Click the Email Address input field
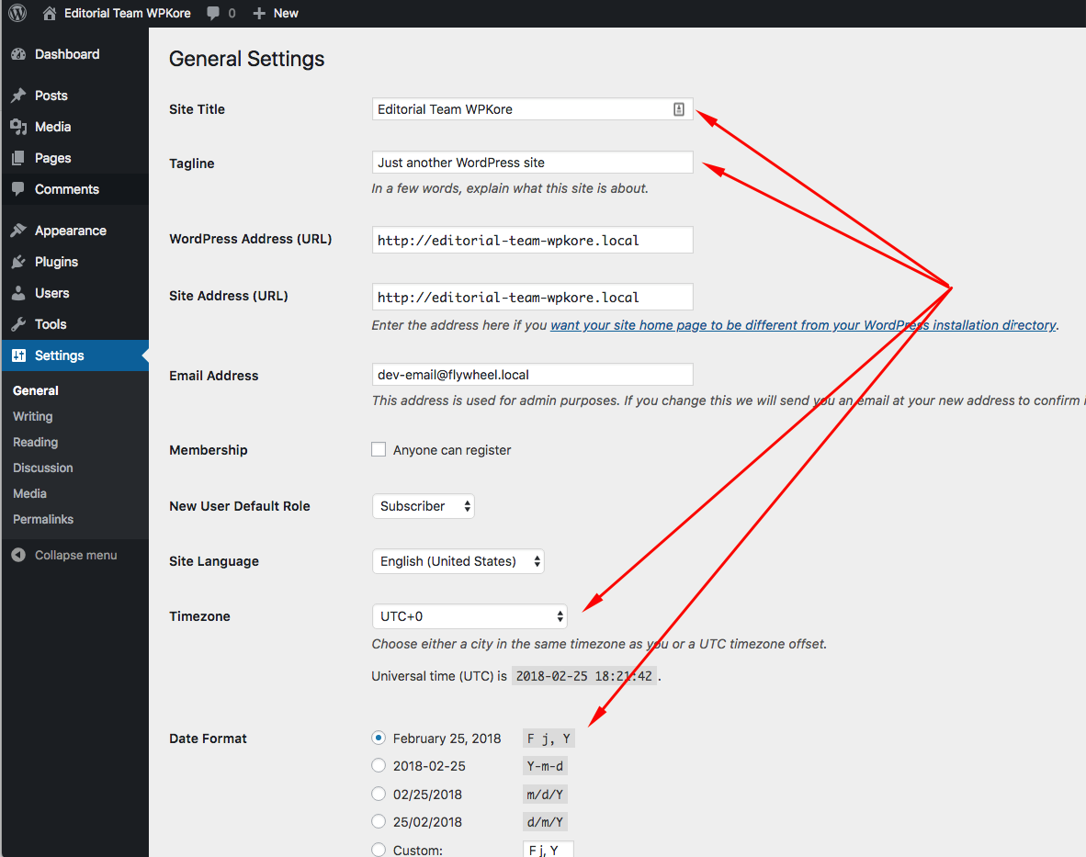This screenshot has width=1086, height=857. point(533,375)
